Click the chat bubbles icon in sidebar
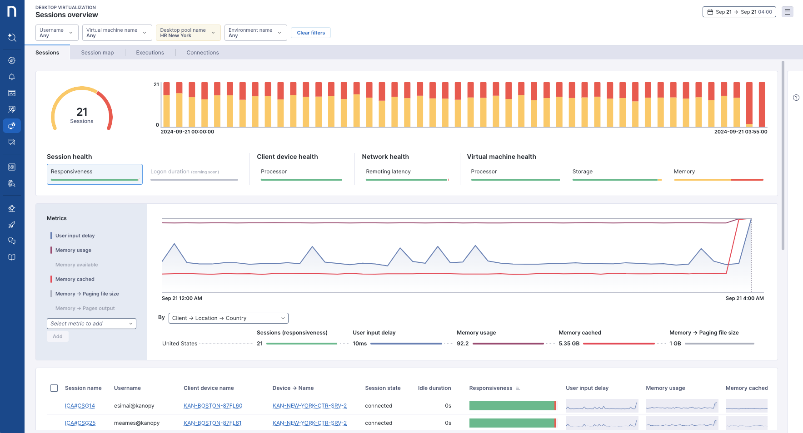 pos(12,241)
